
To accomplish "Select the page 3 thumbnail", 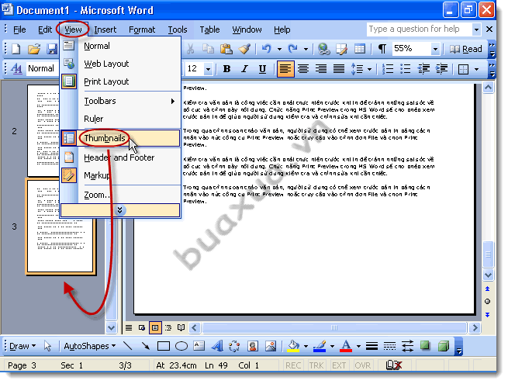I will click(x=61, y=227).
